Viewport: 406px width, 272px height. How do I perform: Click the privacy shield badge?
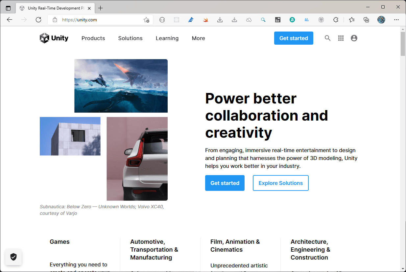tap(13, 257)
